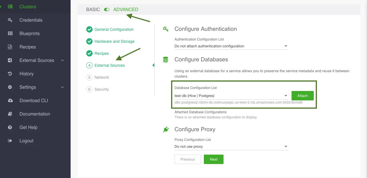Viewport: 367px width, 178px height.
Task: Toggle the Basic/Advanced switch
Action: pyautogui.click(x=107, y=10)
